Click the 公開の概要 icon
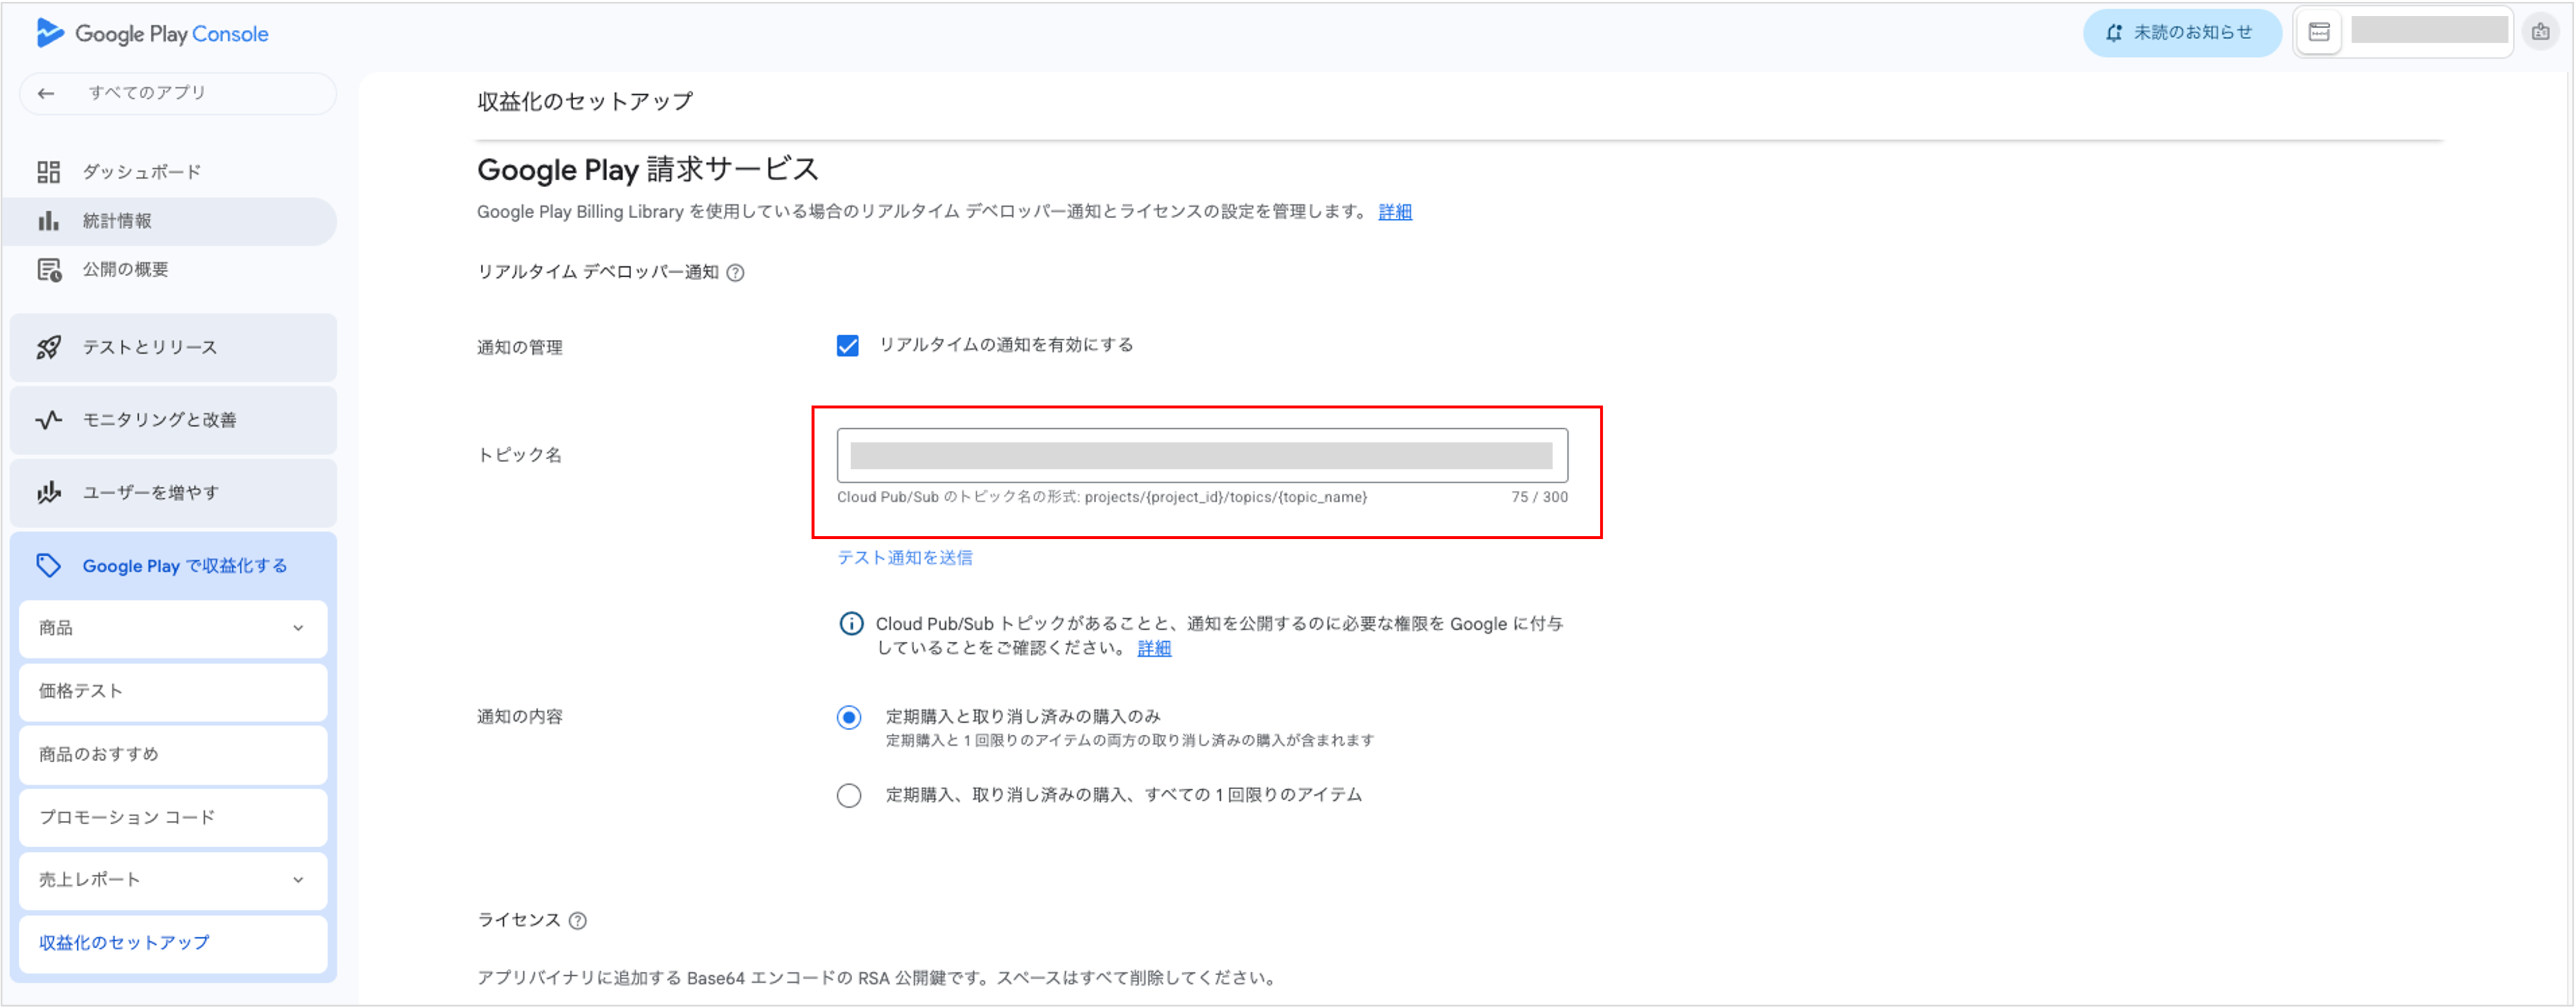 coord(49,270)
